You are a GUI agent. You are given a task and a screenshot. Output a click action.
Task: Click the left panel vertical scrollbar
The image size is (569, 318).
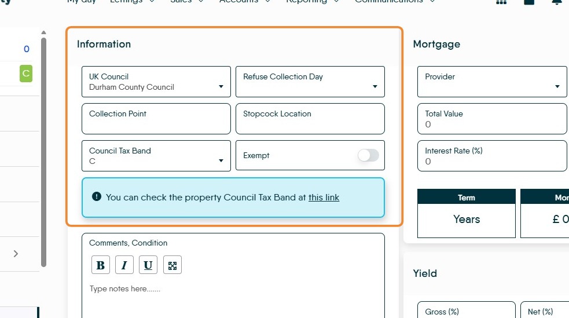43,152
